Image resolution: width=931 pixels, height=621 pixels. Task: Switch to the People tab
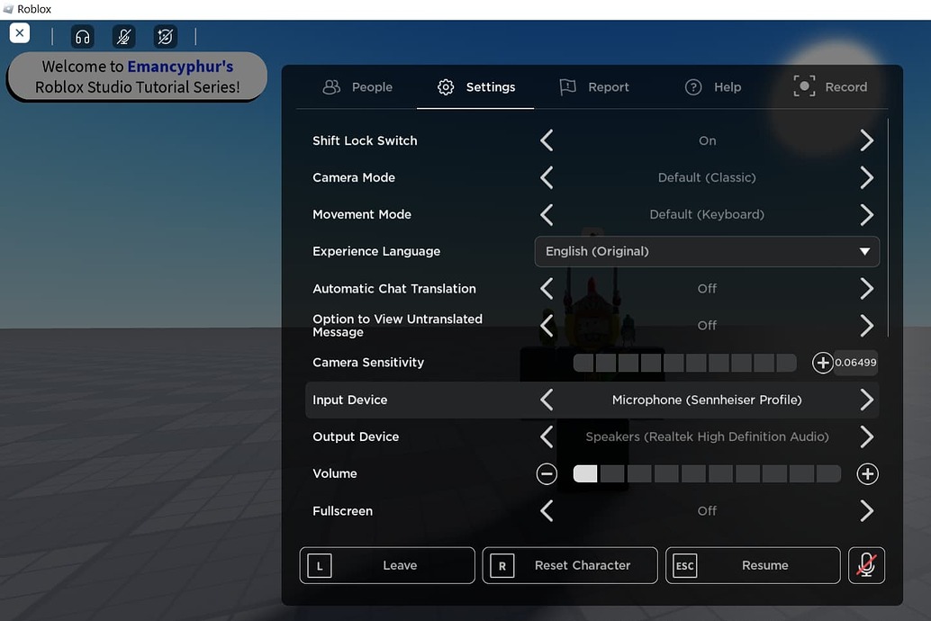click(x=357, y=86)
